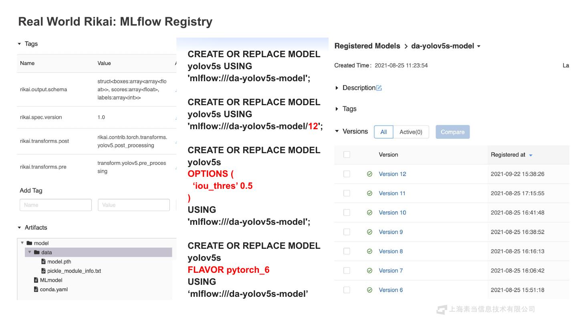Select the All versions tab
577x324 pixels.
point(383,132)
